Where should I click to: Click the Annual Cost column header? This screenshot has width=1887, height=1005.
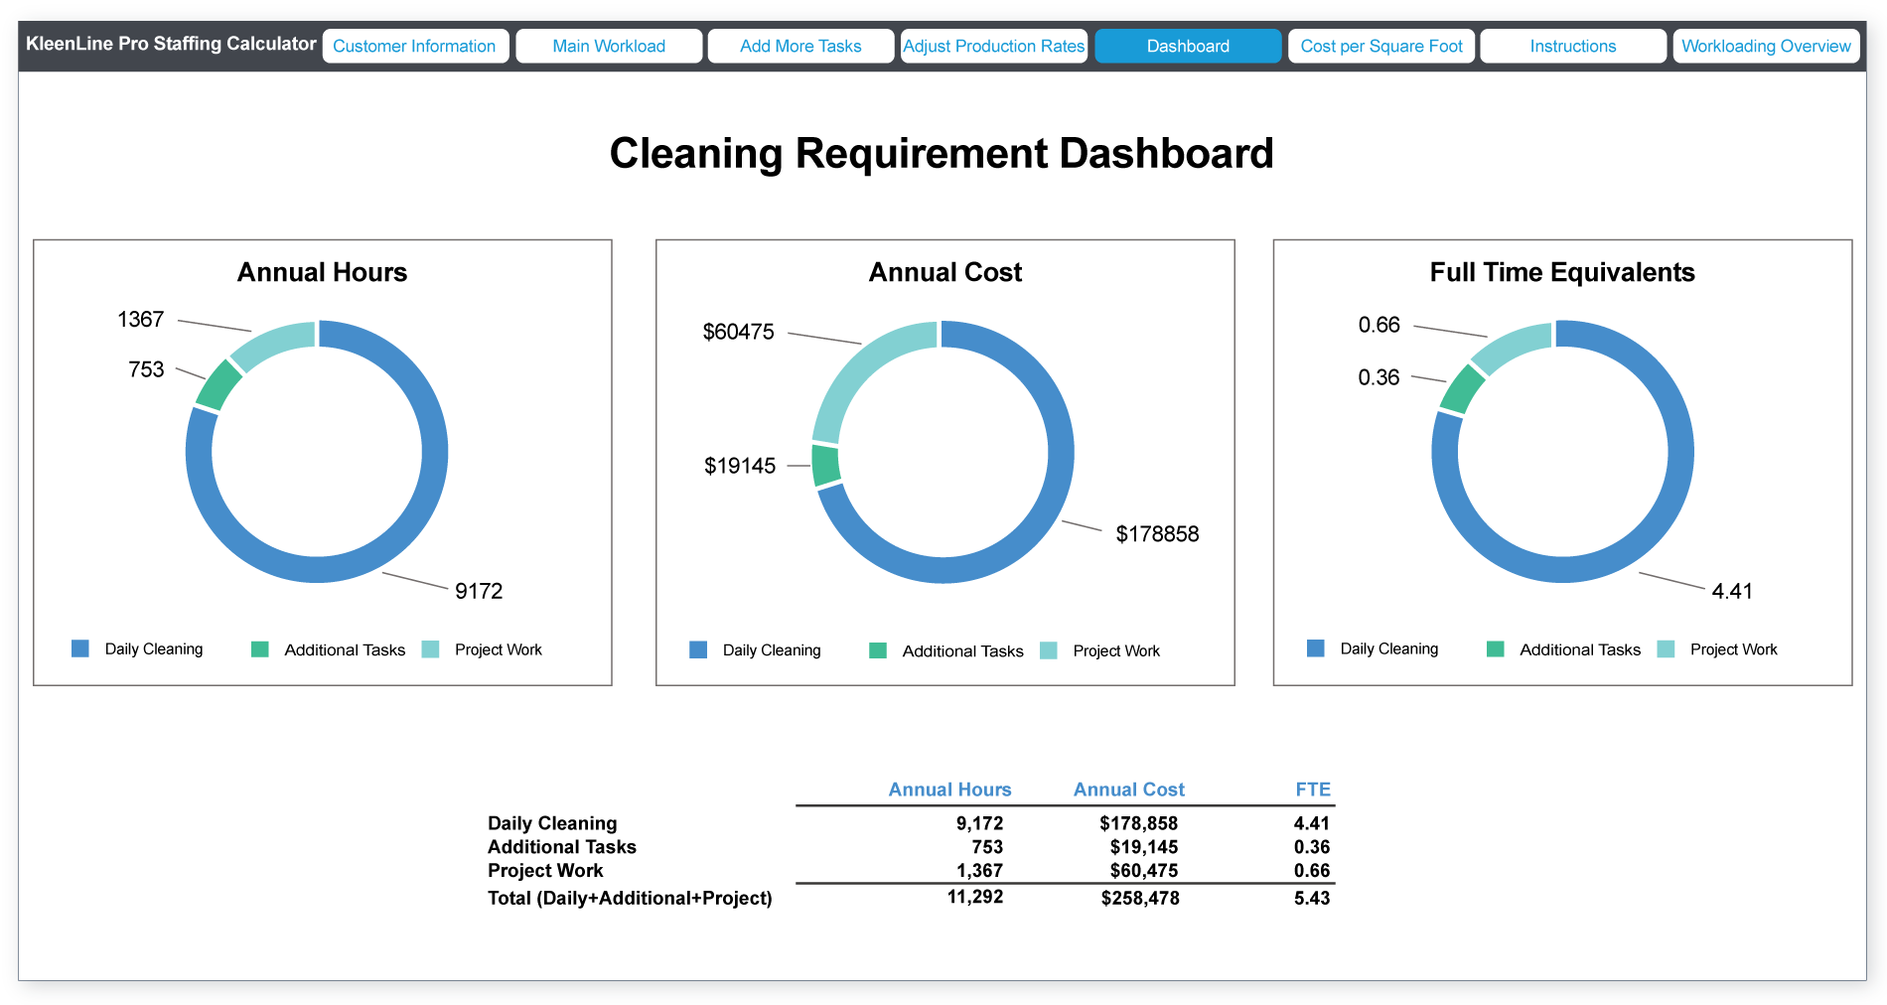point(1128,789)
